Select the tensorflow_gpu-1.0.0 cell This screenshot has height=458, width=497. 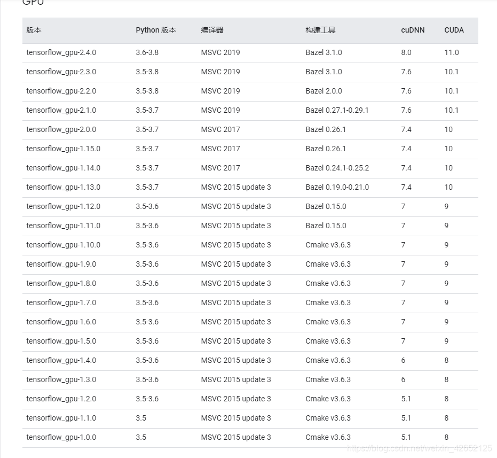coord(61,437)
